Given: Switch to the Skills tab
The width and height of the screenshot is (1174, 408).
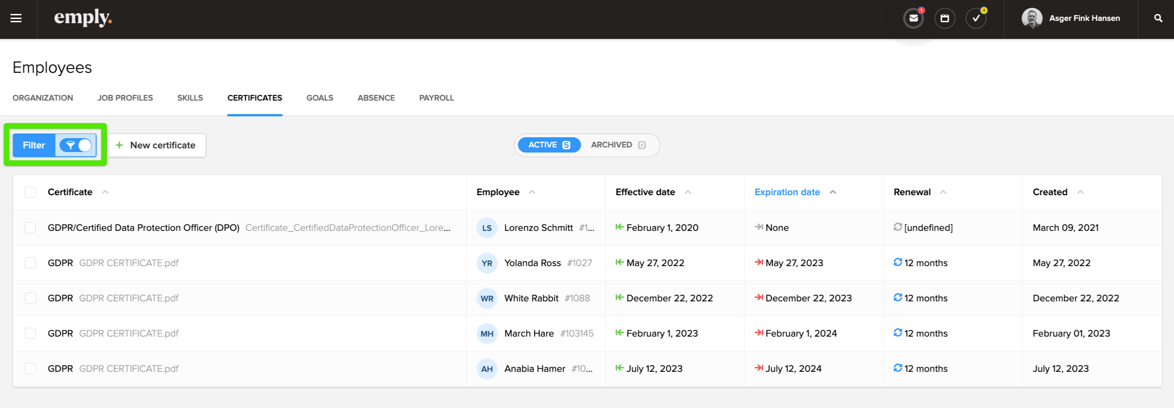Looking at the screenshot, I should pyautogui.click(x=190, y=98).
